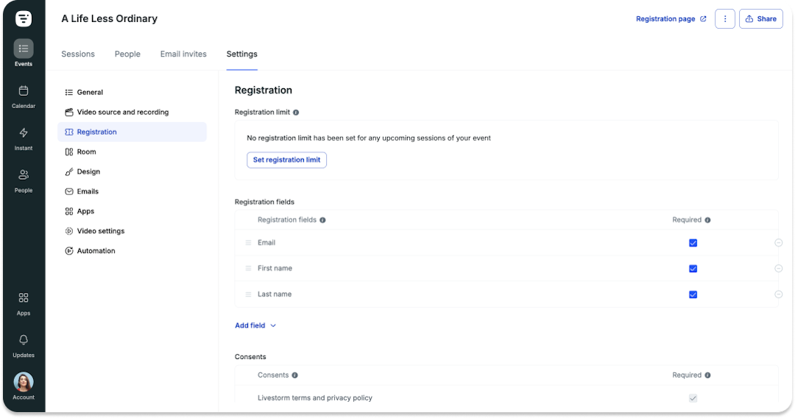
Task: Click the drag handle for Email row
Action: (x=249, y=243)
